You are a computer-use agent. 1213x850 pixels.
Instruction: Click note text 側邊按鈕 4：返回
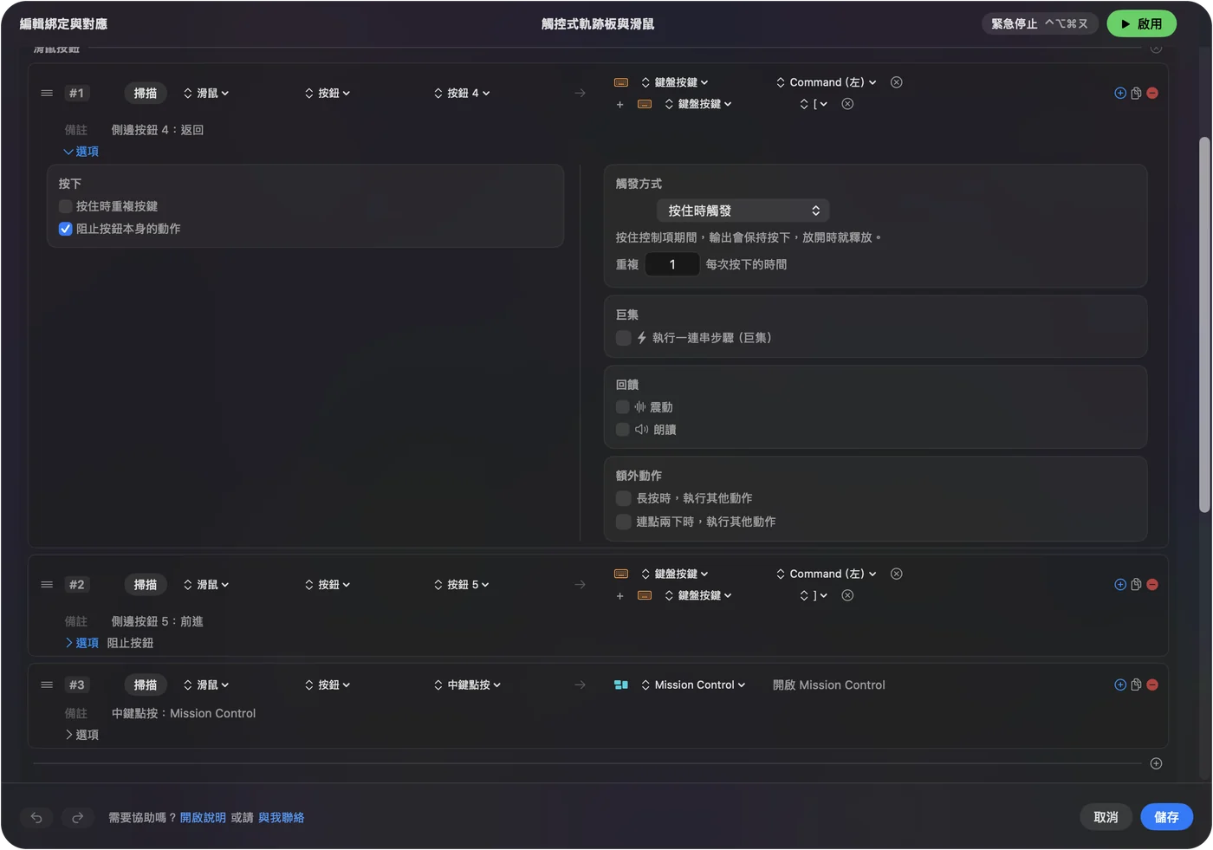158,130
